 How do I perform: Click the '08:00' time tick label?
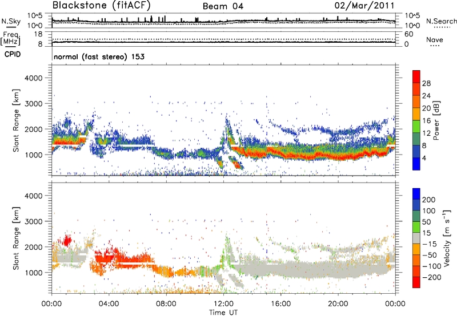click(x=166, y=304)
